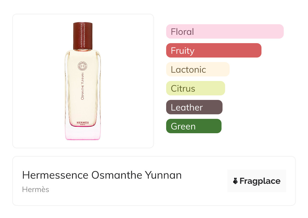This screenshot has height=218, width=308.
Task: Select the Floral accord bar
Action: (225, 32)
